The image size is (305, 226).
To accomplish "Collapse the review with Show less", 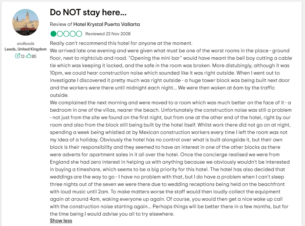I will pos(61,221).
